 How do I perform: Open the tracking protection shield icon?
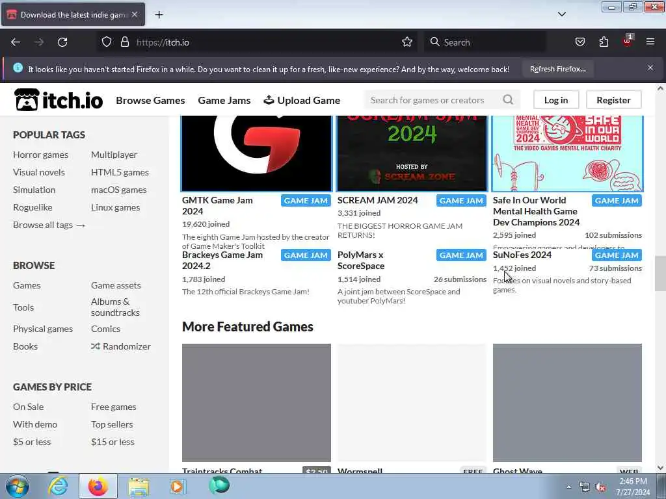click(x=107, y=42)
